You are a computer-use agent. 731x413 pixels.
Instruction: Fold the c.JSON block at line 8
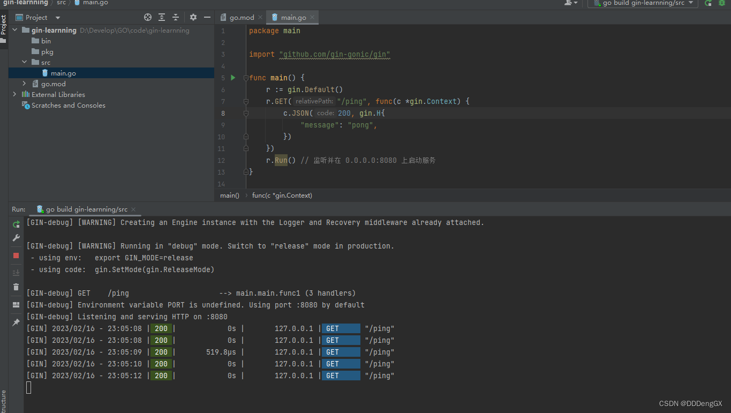246,113
